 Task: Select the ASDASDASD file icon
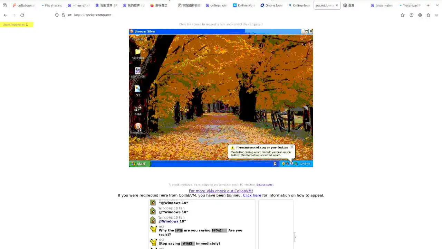[x=138, y=72]
